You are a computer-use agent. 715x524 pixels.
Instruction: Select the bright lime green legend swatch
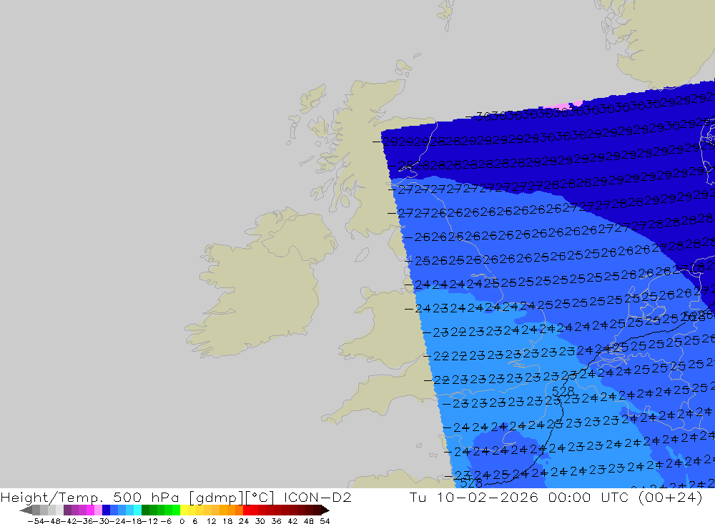coord(176,510)
